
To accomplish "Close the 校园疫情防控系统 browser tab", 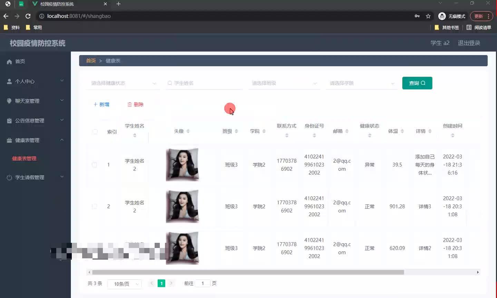I will (105, 4).
